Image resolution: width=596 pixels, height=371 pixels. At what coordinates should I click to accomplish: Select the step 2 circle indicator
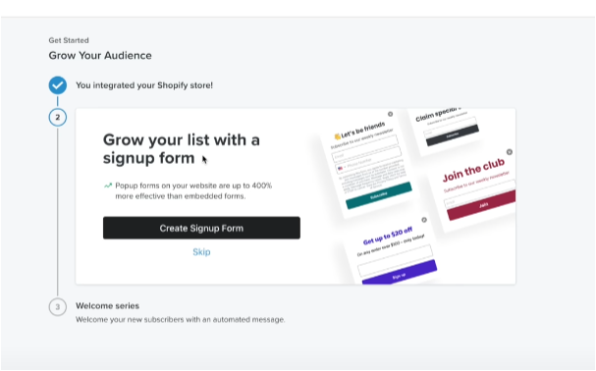[x=57, y=117]
